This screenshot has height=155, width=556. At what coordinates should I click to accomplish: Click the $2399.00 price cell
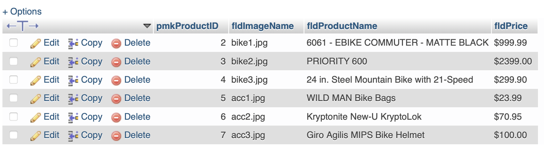[x=513, y=61]
